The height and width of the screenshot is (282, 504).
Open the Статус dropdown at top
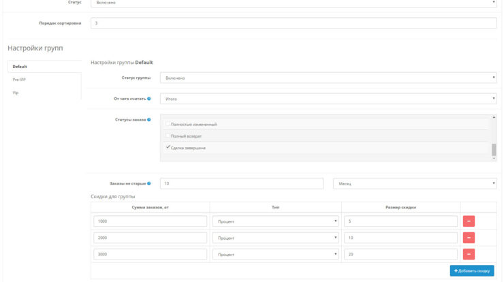click(294, 3)
